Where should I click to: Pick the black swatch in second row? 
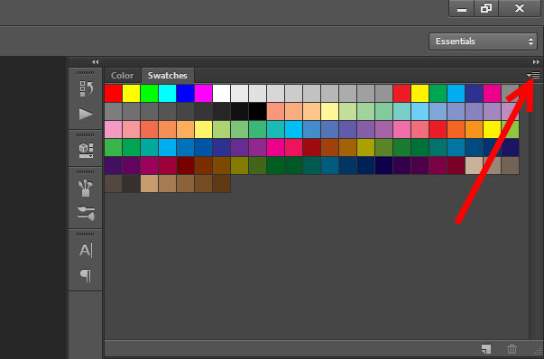[x=257, y=111]
